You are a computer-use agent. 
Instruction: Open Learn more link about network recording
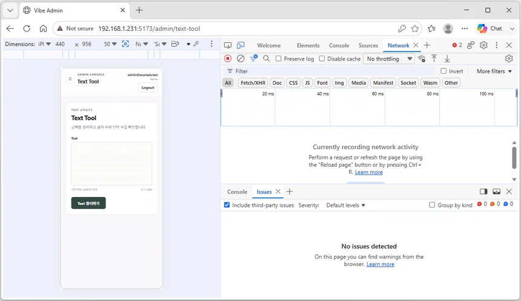pyautogui.click(x=368, y=172)
